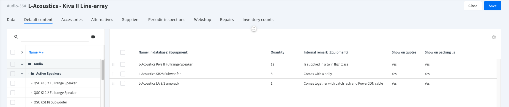Viewport: 509px width, 107px height.
Task: Click the Audio folder icon
Action: coord(30,64)
